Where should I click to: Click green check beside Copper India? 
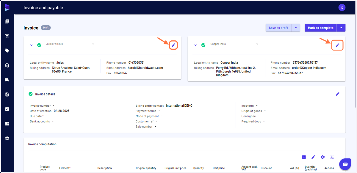203,45
